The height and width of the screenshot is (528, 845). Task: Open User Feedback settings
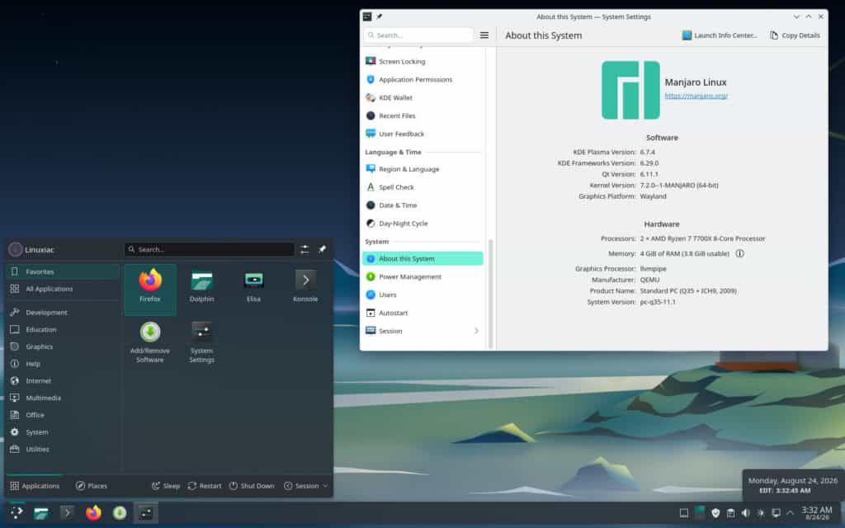pyautogui.click(x=422, y=134)
